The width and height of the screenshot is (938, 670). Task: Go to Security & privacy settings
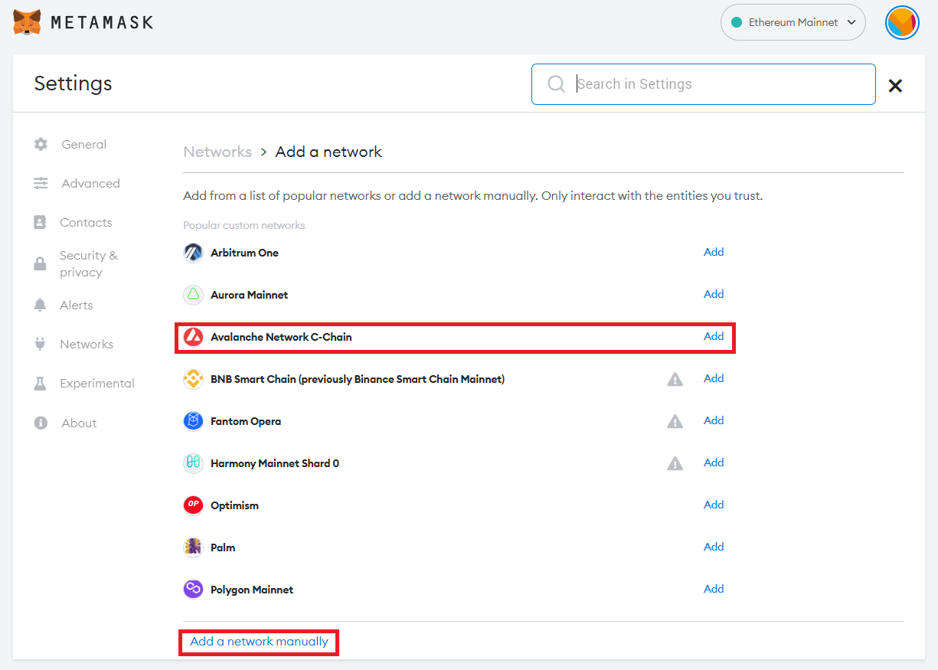[88, 264]
